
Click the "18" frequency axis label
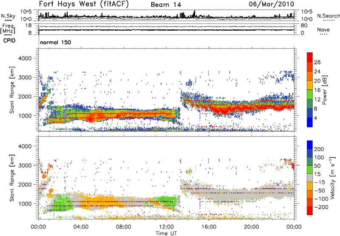(x=28, y=26)
